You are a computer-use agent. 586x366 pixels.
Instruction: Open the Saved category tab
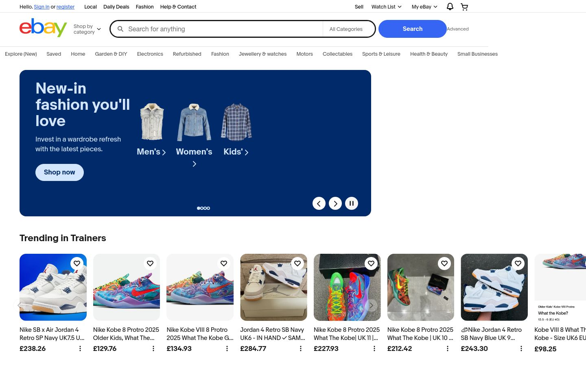coord(54,54)
